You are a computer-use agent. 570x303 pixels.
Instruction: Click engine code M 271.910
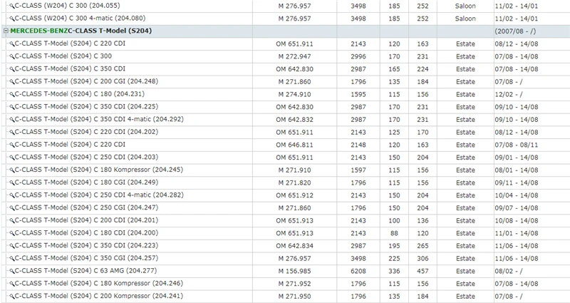tap(294, 170)
